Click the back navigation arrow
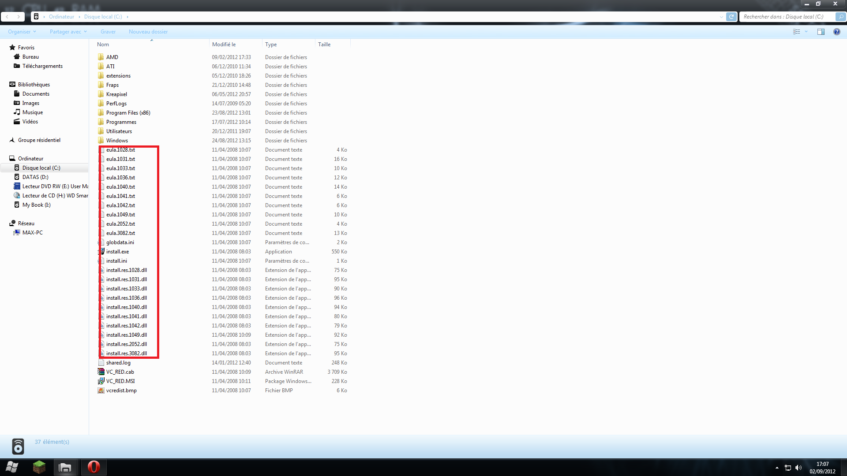Viewport: 847px width, 476px height. 7,17
